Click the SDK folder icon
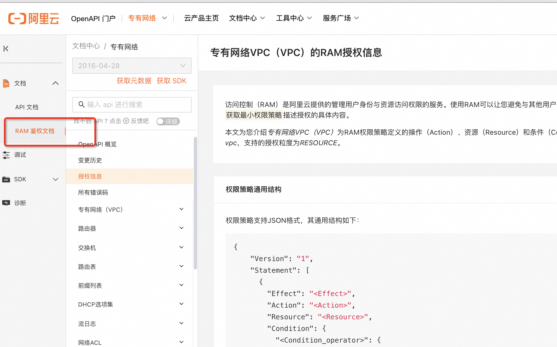This screenshot has width=557, height=347. pyautogui.click(x=6, y=179)
